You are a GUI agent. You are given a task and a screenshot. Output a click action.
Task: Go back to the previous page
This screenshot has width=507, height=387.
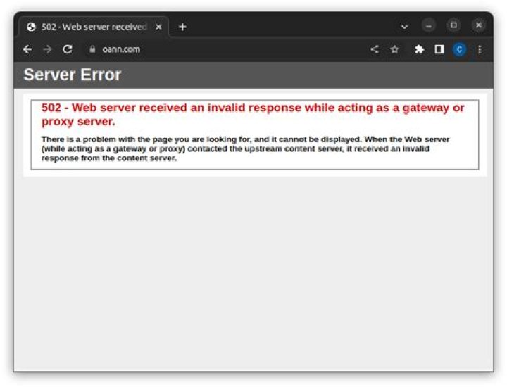tap(27, 49)
